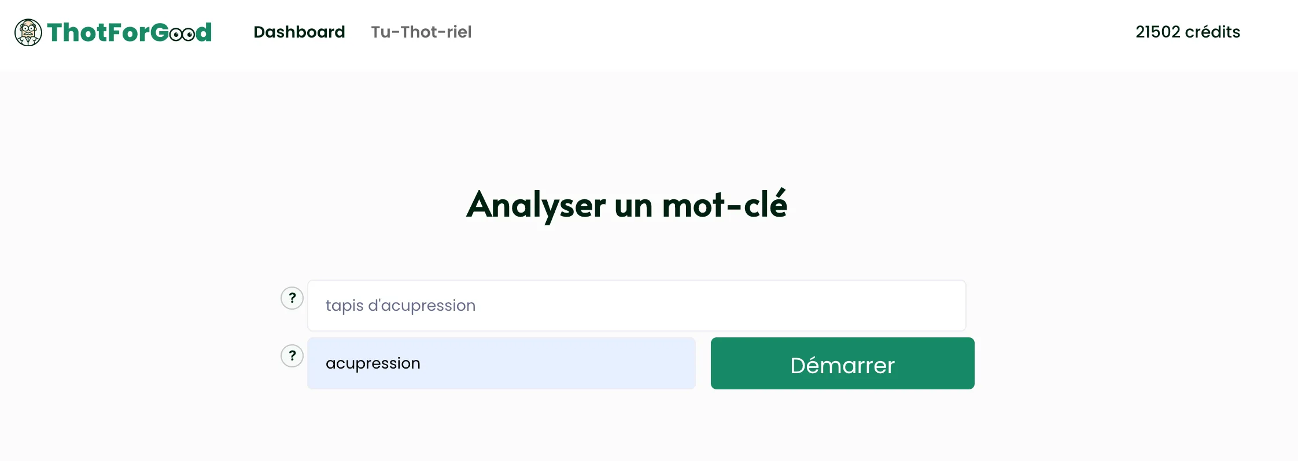Click into the acupression input field

coord(501,363)
